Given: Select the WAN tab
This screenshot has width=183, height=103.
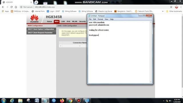Looking at the screenshot, I should (57, 21).
